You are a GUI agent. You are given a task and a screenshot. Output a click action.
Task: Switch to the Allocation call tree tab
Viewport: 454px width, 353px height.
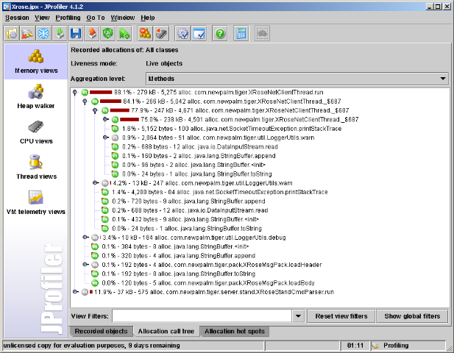[x=166, y=331]
